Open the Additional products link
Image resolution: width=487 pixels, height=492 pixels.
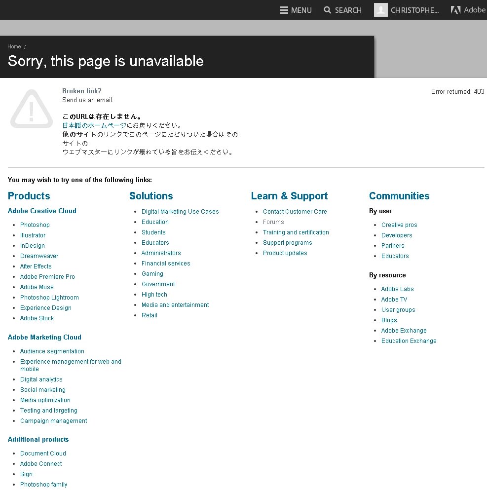[38, 439]
